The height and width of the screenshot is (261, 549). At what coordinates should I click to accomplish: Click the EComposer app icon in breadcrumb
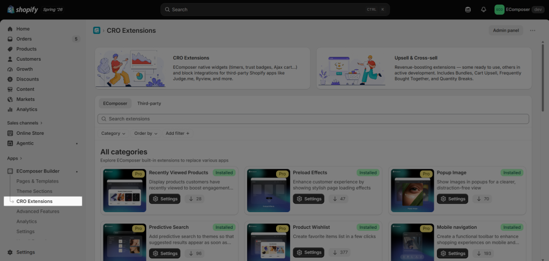[97, 31]
